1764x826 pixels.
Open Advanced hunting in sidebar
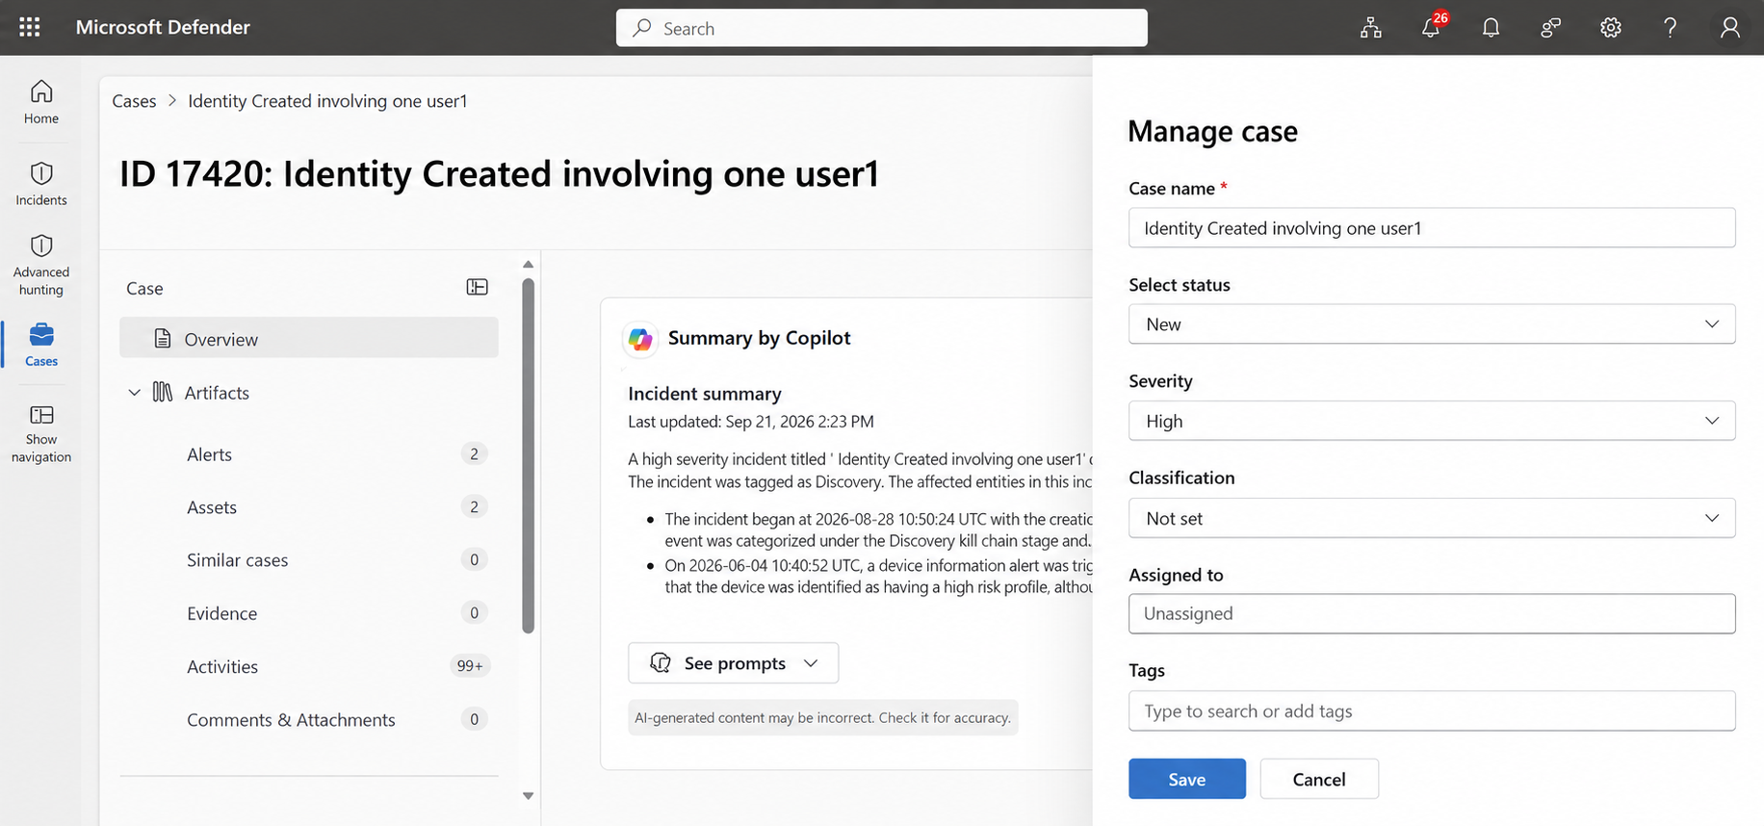coord(41,265)
